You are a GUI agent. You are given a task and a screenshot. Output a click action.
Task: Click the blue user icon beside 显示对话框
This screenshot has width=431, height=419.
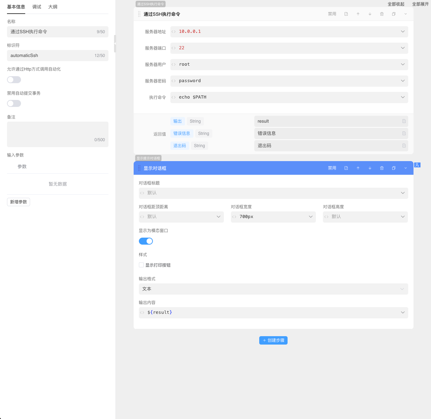click(x=417, y=165)
